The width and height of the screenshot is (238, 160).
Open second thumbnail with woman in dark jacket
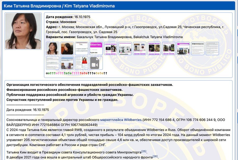pos(67,48)
